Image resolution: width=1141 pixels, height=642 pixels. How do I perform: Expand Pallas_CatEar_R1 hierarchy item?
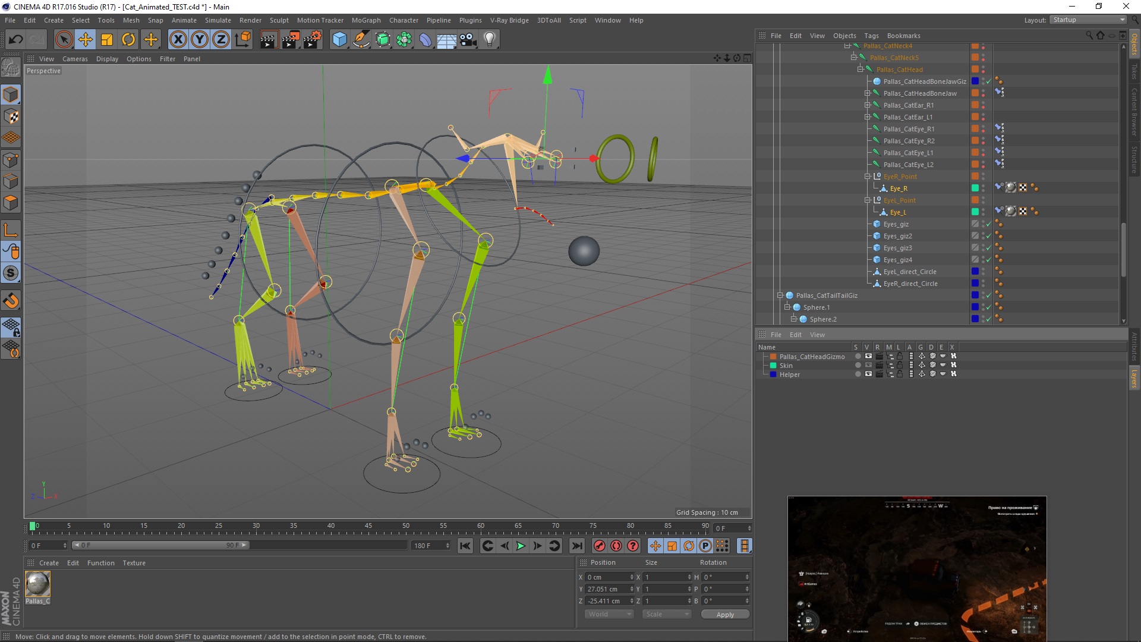pos(867,105)
